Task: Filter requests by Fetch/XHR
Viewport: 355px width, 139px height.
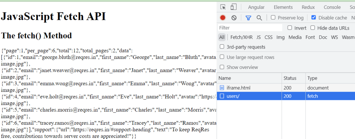Action: (x=241, y=37)
